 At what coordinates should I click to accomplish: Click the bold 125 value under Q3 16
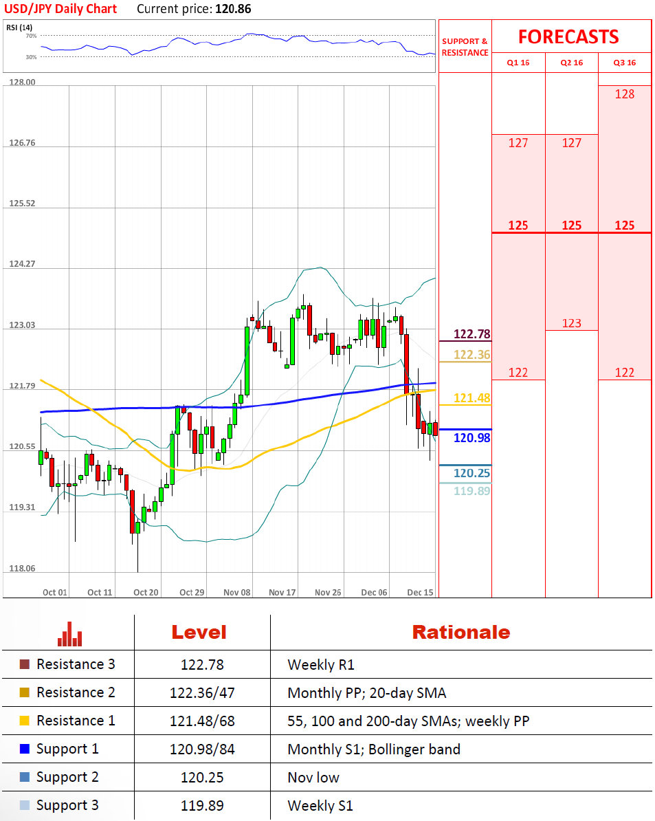pyautogui.click(x=625, y=225)
